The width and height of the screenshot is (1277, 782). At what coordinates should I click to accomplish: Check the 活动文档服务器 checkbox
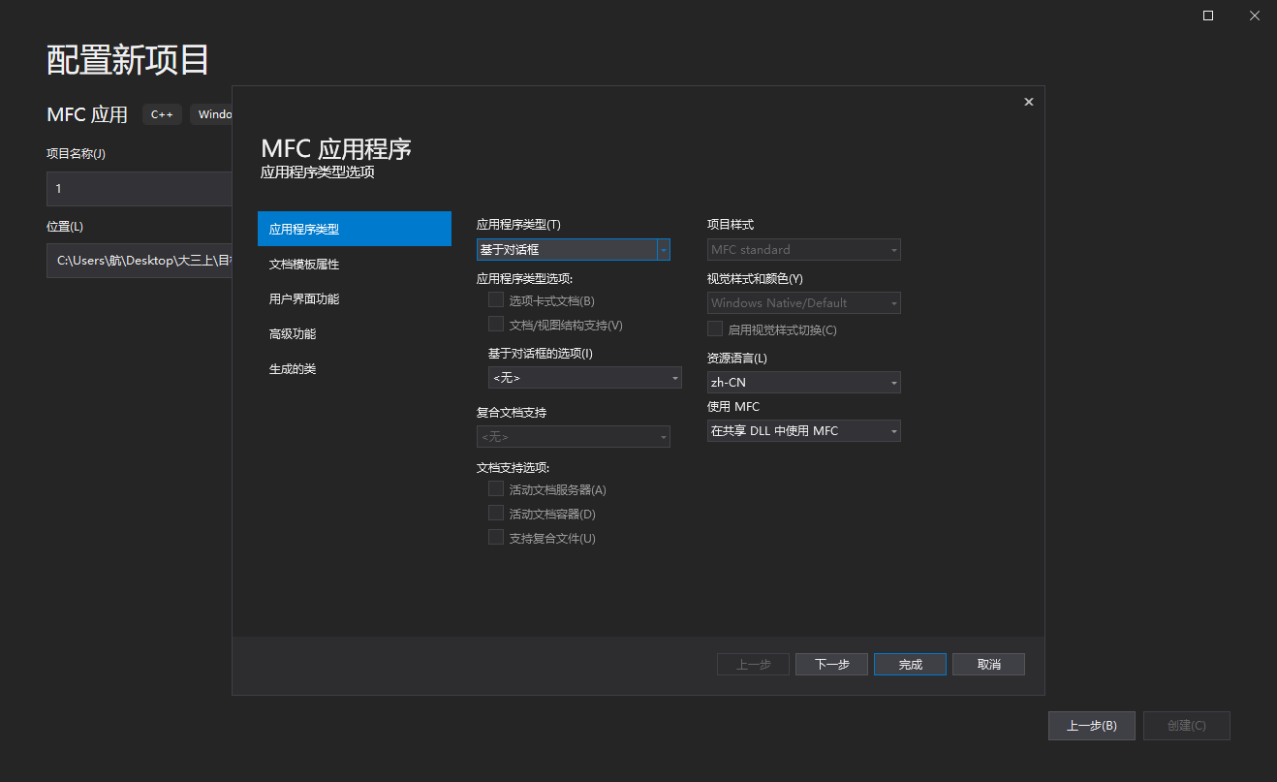[495, 488]
